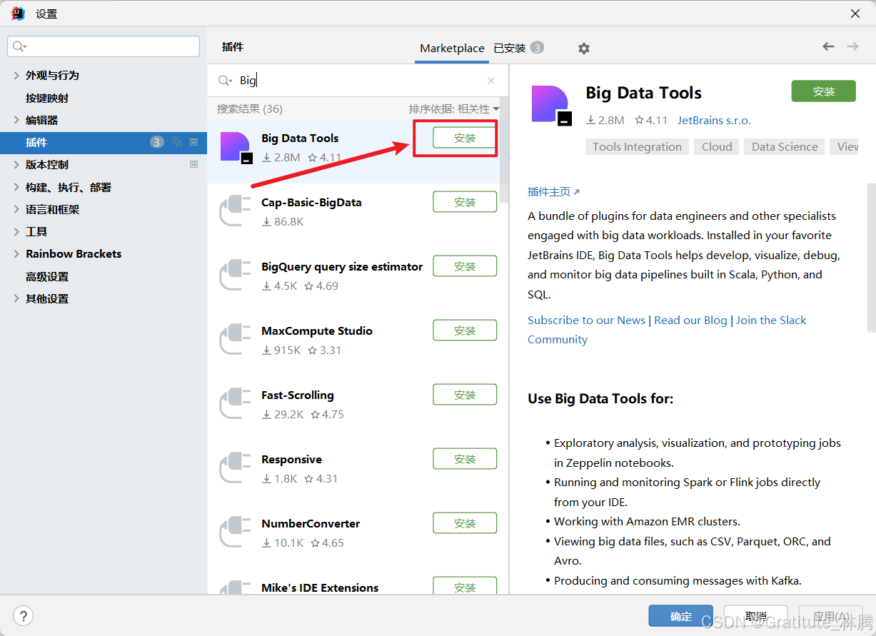The width and height of the screenshot is (876, 636).
Task: Click green 安装 button in details pane
Action: click(x=823, y=91)
